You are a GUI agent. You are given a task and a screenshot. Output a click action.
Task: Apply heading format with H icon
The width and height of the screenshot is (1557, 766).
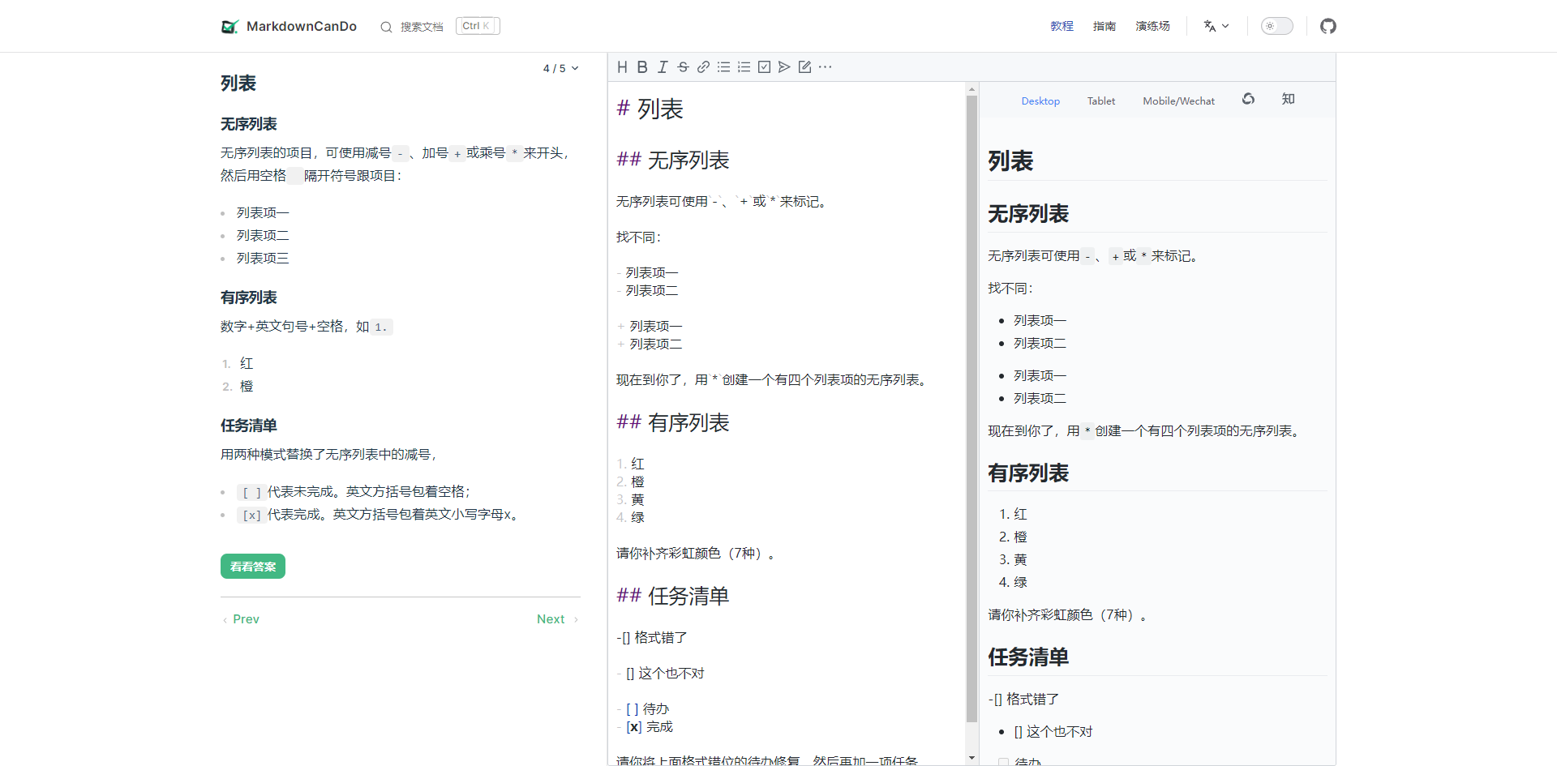622,67
